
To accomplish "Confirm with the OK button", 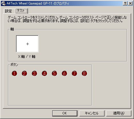I will [65, 113].
